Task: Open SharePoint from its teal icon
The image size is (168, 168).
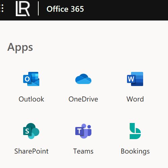Action: (x=31, y=131)
